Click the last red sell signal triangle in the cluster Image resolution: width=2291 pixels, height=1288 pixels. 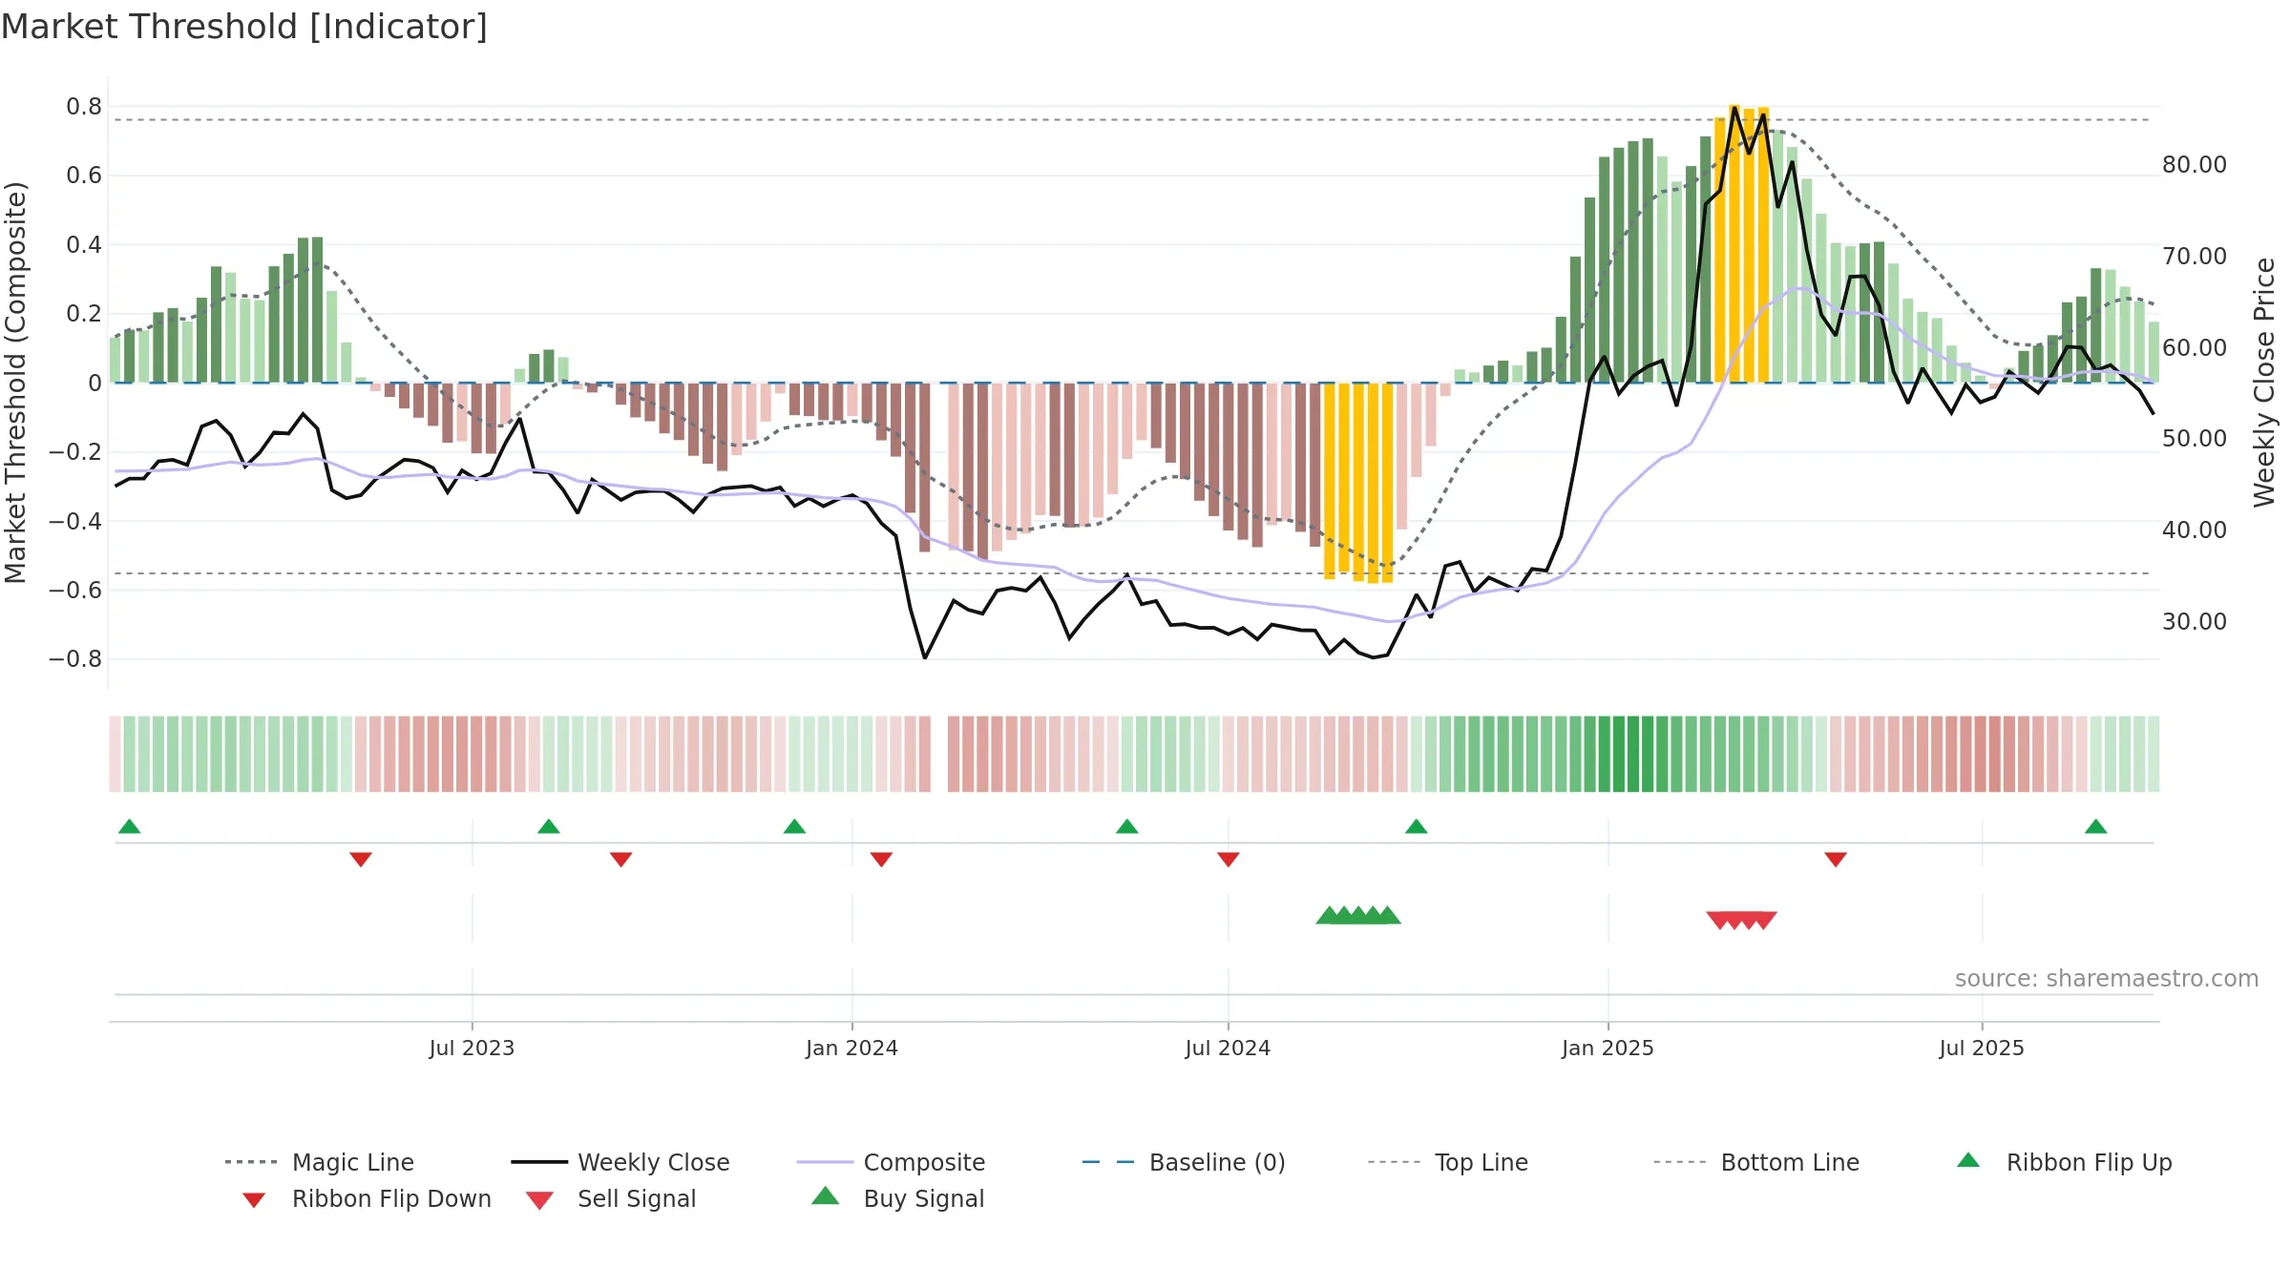tap(1765, 921)
